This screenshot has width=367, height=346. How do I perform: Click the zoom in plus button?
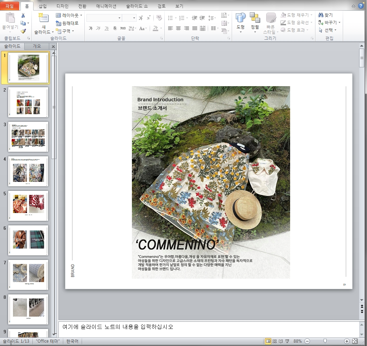(347, 341)
